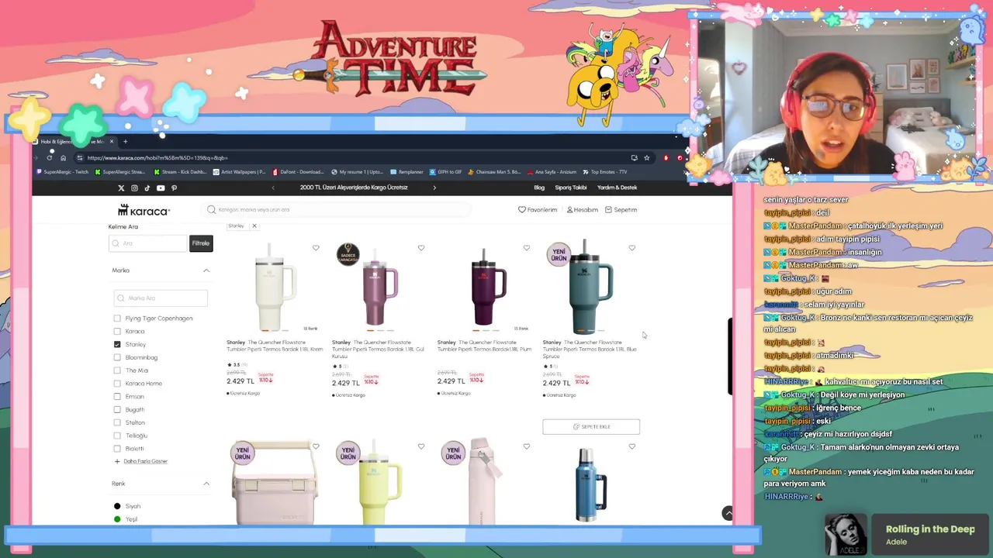Viewport: 993px width, 558px height.
Task: Open Hesabım account menu
Action: click(583, 210)
